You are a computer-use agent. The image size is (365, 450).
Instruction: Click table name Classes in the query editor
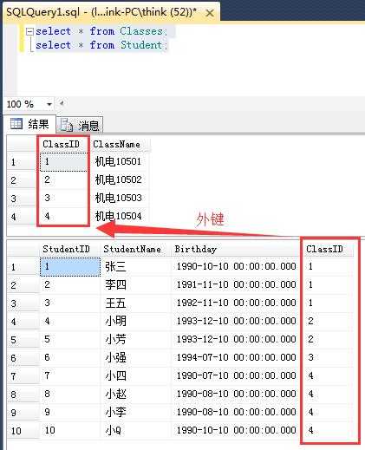click(141, 31)
